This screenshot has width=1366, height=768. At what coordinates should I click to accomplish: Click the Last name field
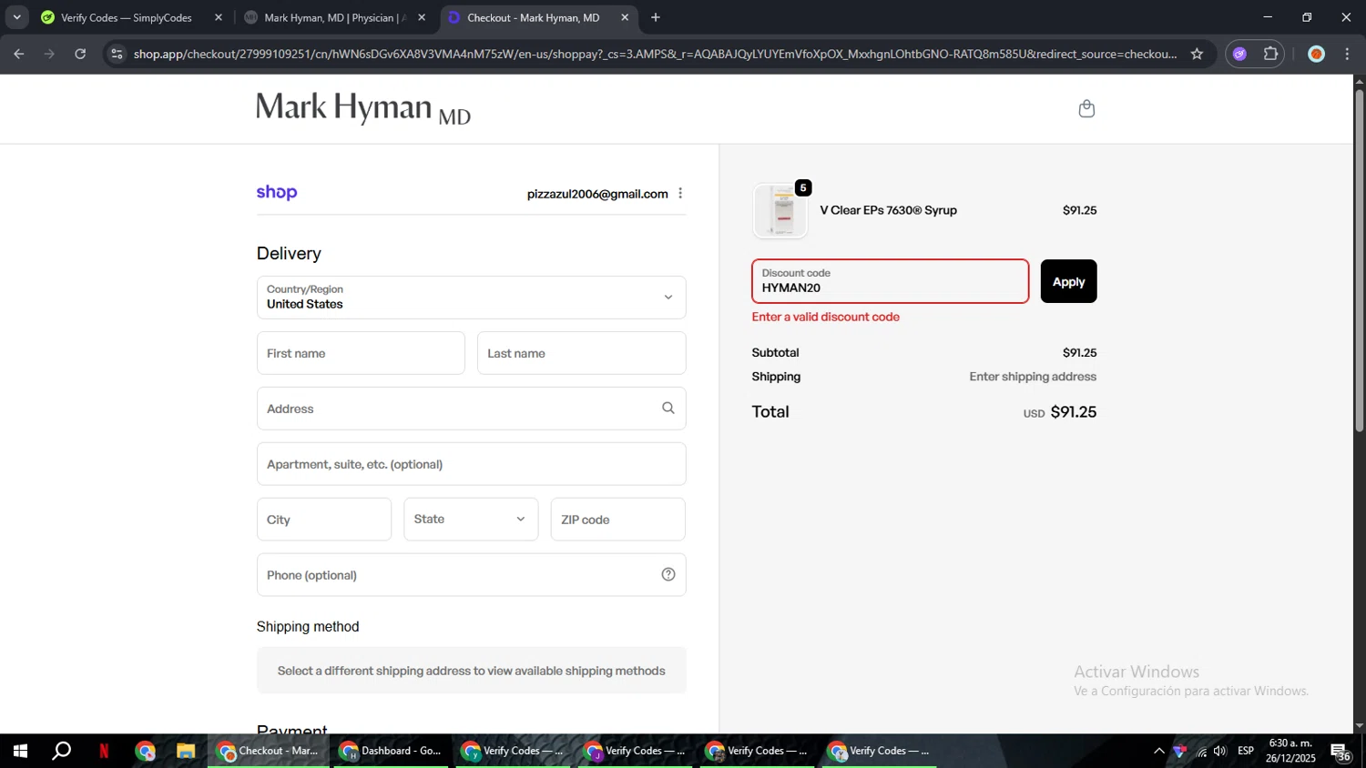[581, 353]
